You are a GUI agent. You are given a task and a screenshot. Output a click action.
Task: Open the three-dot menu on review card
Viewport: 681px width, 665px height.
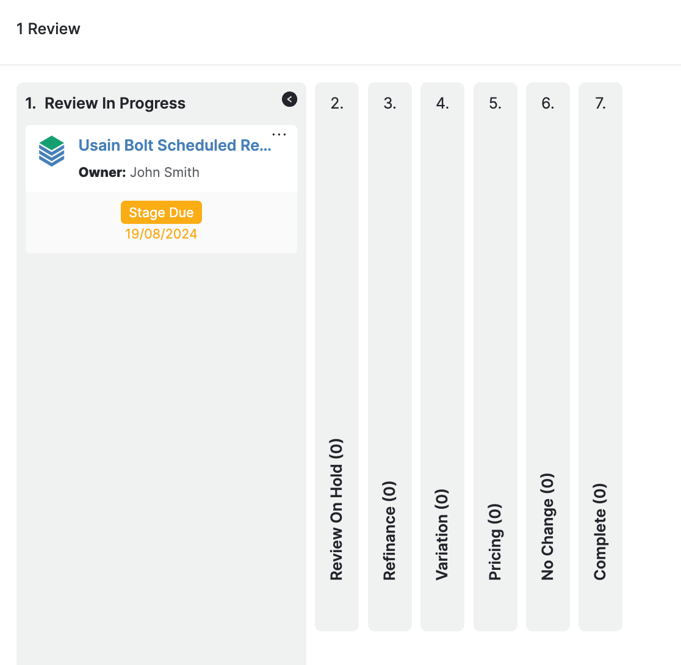click(x=279, y=134)
